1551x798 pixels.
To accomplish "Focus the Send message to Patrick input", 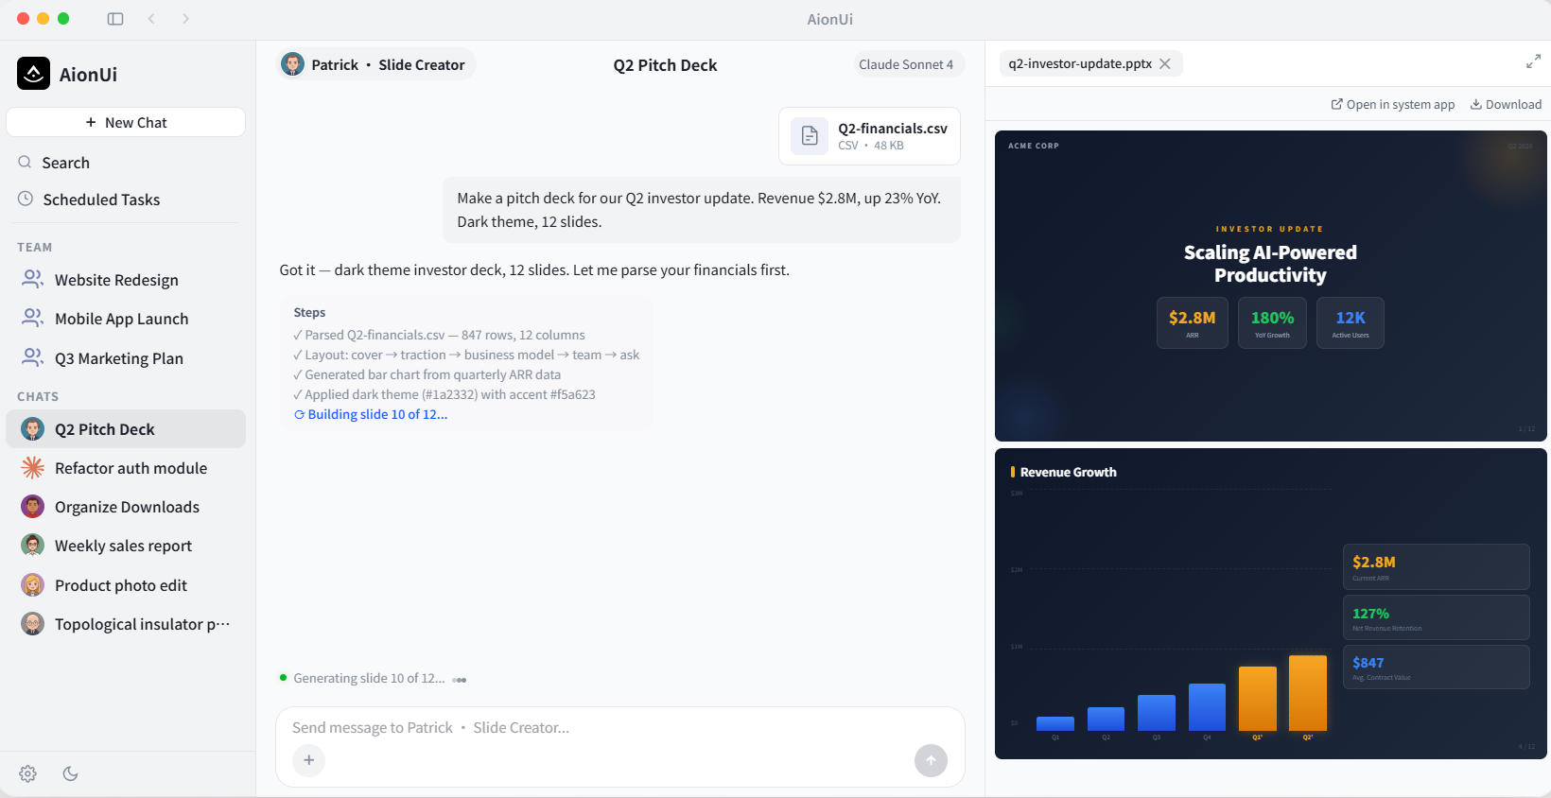I will click(619, 727).
